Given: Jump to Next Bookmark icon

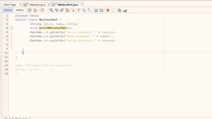Looking at the screenshot, I should tap(84, 10).
